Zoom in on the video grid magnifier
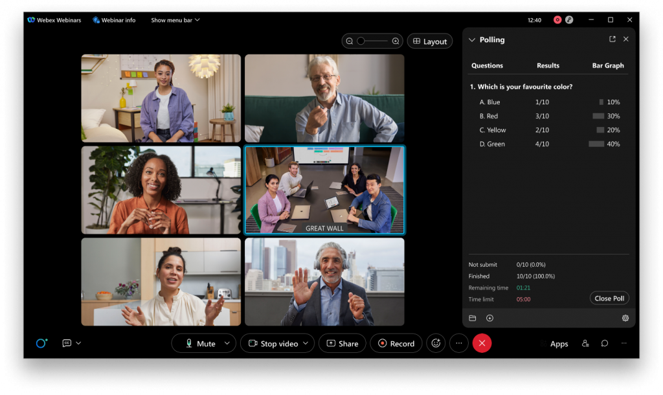 point(396,40)
